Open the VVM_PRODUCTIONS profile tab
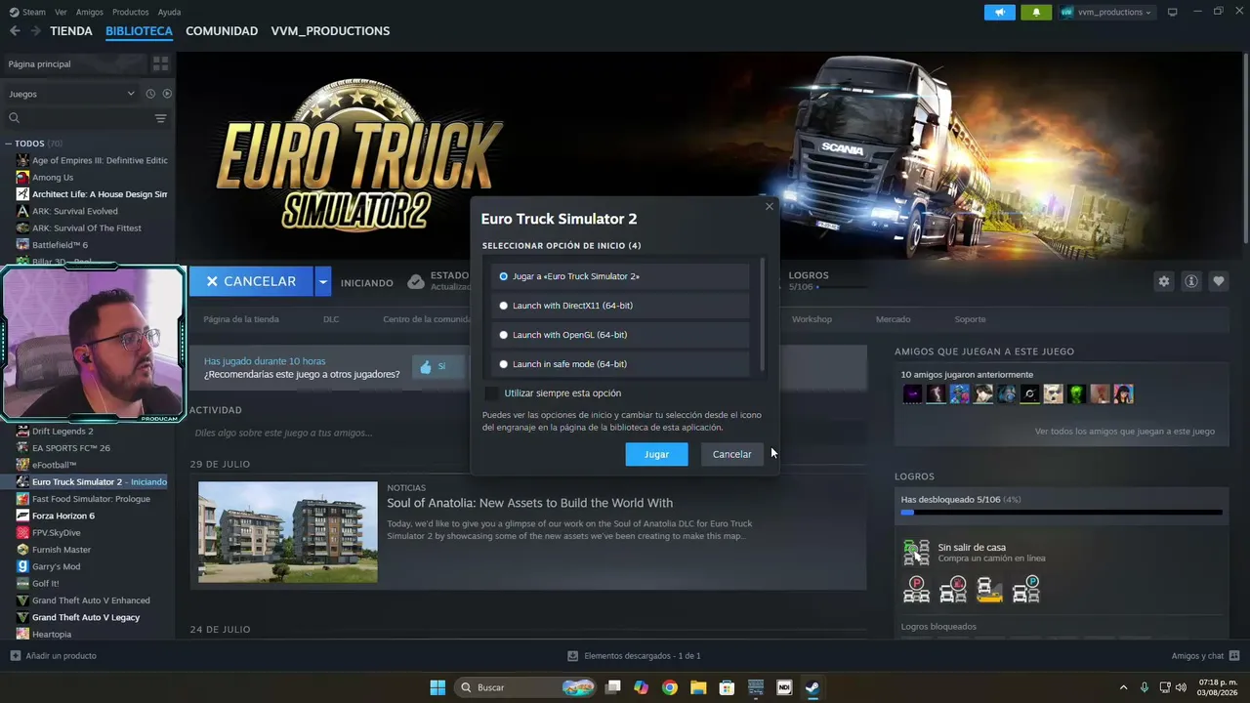 tap(330, 31)
